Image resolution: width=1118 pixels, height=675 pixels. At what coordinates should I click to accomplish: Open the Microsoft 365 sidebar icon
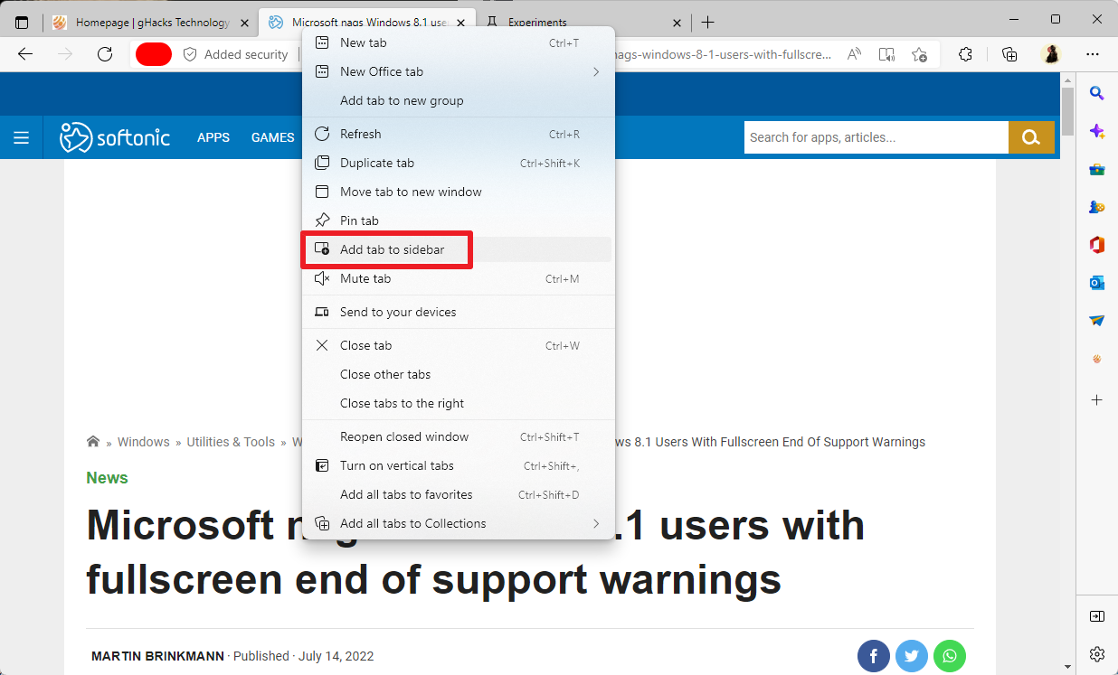[1096, 244]
